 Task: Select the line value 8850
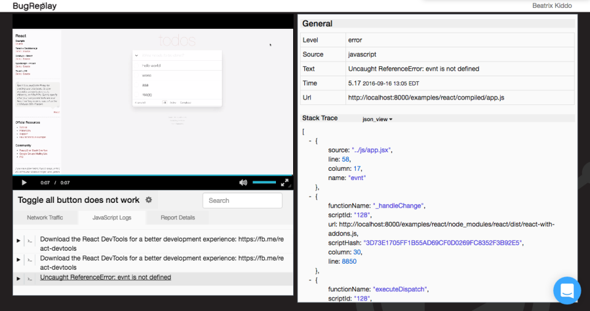[x=349, y=261]
